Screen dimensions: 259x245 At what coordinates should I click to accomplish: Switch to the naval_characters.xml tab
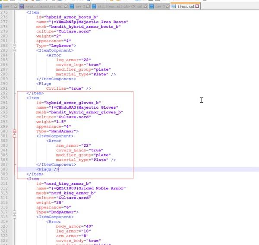point(43,6)
